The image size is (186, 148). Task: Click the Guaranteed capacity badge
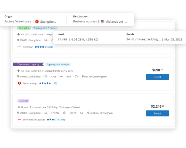point(28,65)
